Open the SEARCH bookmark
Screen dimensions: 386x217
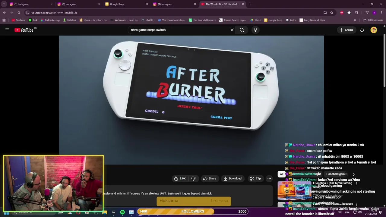pos(148,20)
